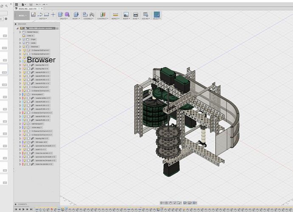Tick the shaft-12 v1:1 checkbox
293x212 pixels.
coord(28,150)
